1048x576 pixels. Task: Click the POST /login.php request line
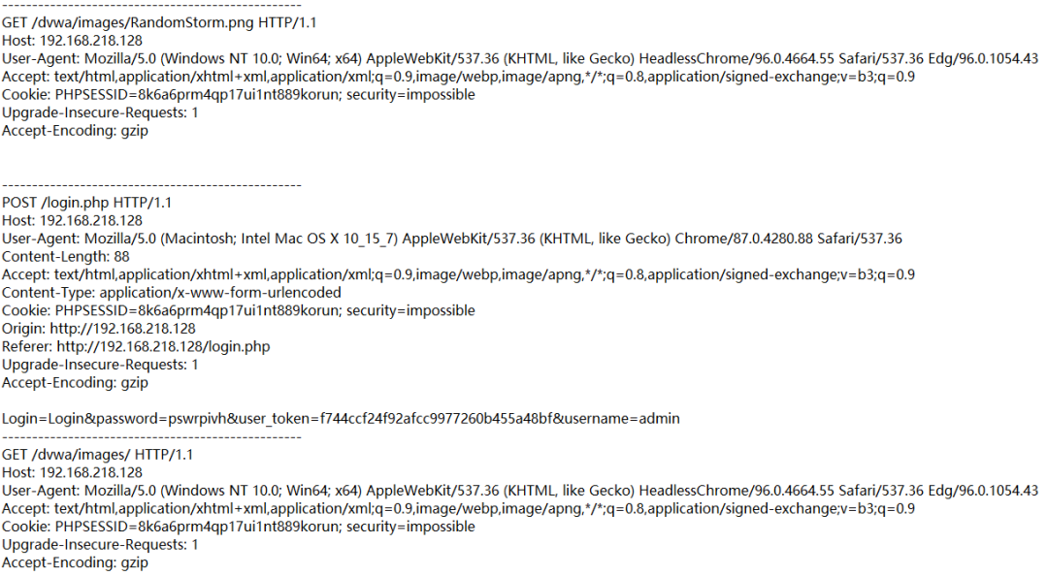tap(87, 203)
